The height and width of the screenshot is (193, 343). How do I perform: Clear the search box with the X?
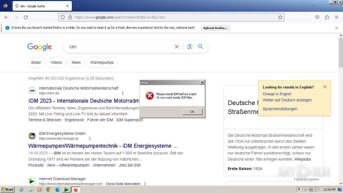click(177, 47)
